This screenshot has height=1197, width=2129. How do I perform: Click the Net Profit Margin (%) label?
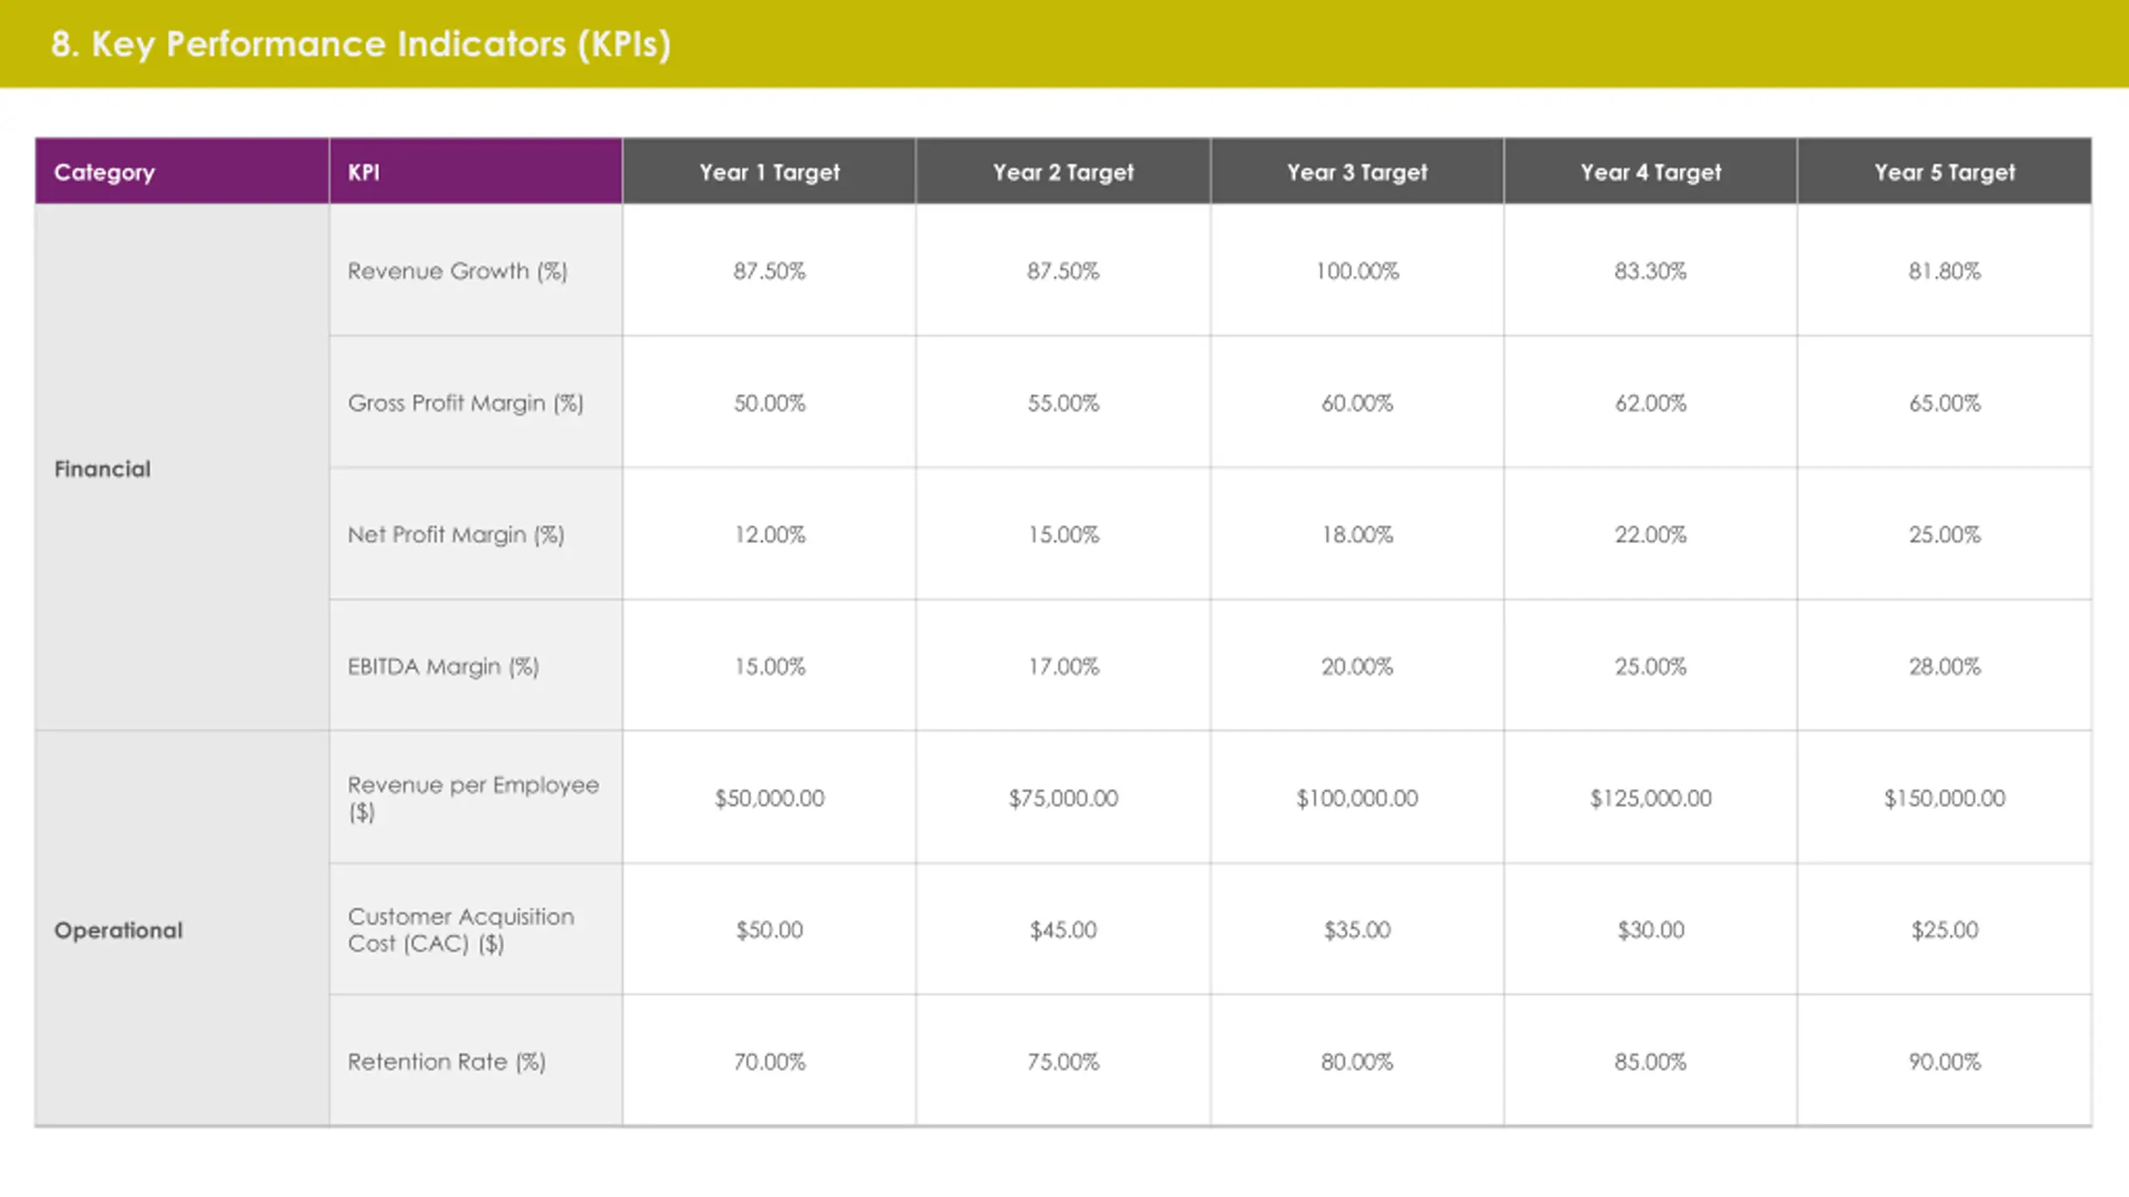point(456,534)
